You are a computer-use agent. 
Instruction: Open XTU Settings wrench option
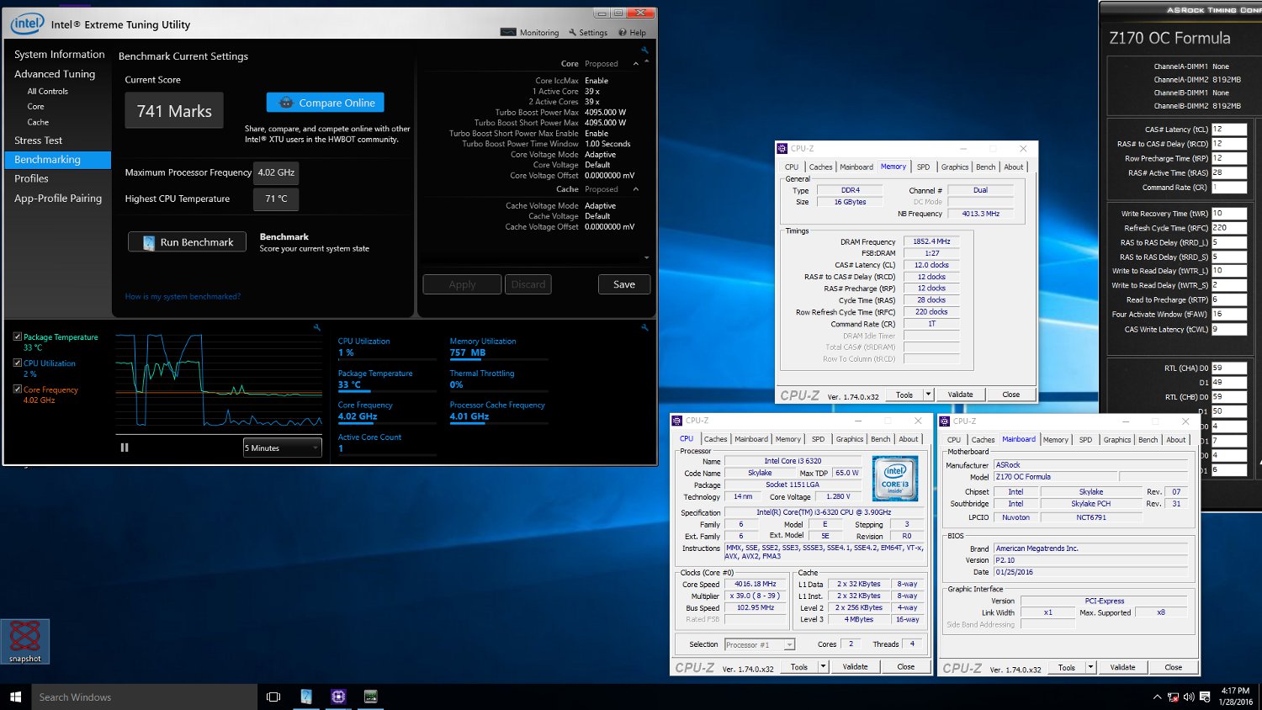click(x=588, y=33)
